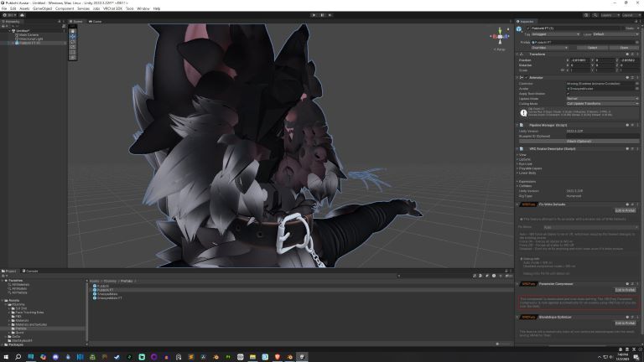
Task: Select the Transform tool in Scene toolbar
Action: 73,58
